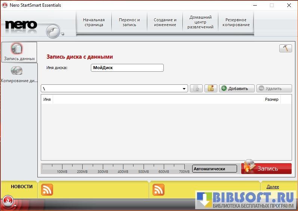
Task: Click the new folder icon button
Action: (x=211, y=89)
